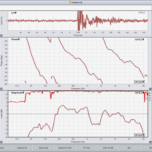
Task: Collapse the Phase pane via its corner icon
Action: pyautogui.click(x=1, y=89)
